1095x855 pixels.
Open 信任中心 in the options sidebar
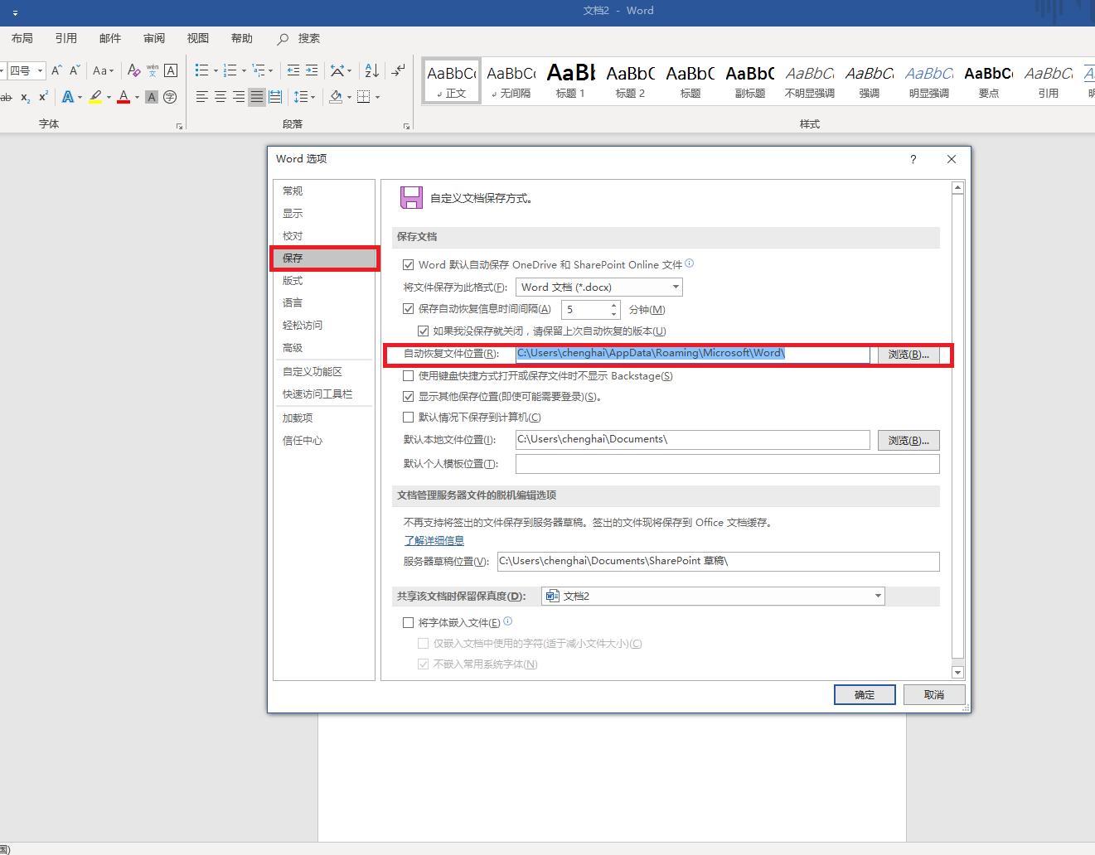pyautogui.click(x=323, y=441)
